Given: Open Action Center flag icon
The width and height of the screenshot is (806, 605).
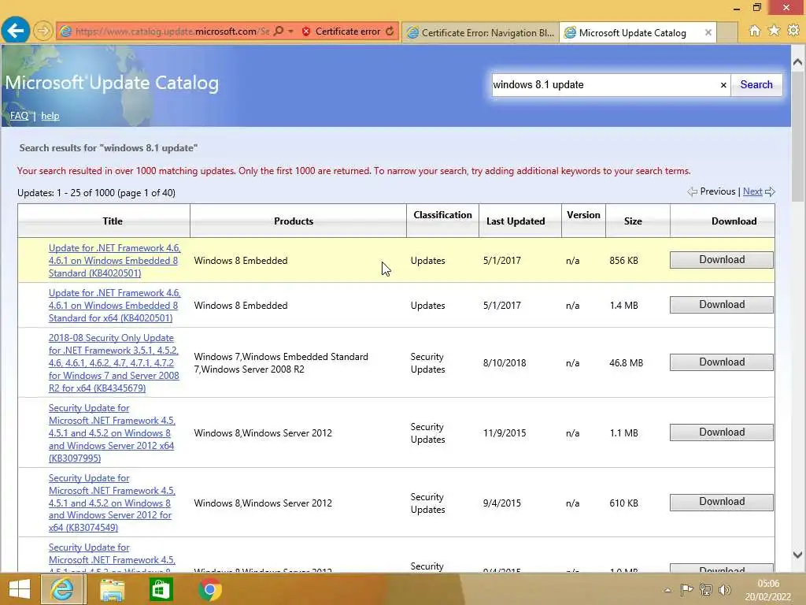Looking at the screenshot, I should click(x=686, y=589).
